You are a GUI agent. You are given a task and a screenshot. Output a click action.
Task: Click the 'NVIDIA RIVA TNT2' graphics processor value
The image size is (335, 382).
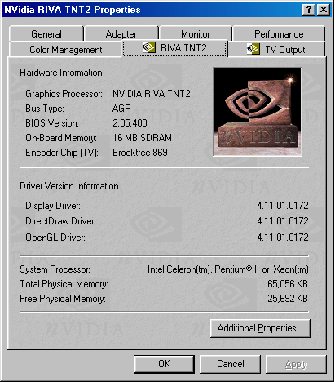152,94
